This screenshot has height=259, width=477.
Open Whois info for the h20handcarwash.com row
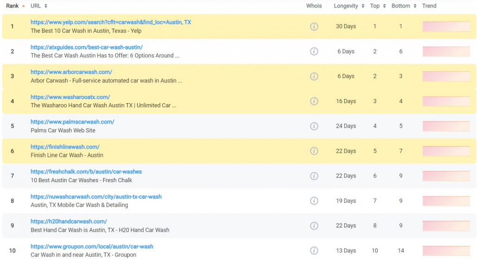click(314, 226)
